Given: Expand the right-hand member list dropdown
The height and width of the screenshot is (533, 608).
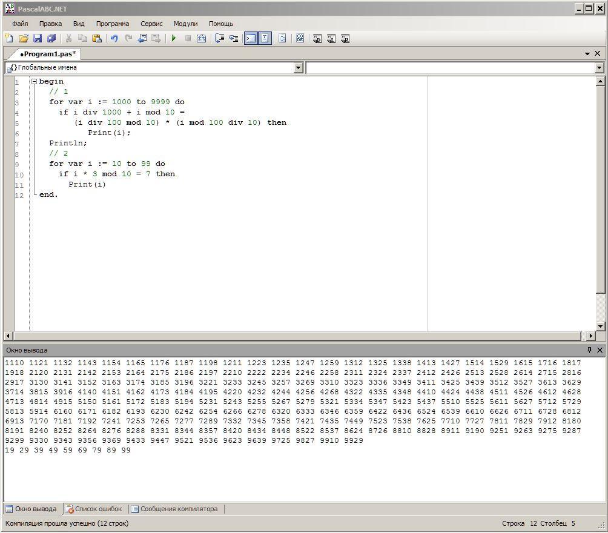Looking at the screenshot, I should click(599, 68).
